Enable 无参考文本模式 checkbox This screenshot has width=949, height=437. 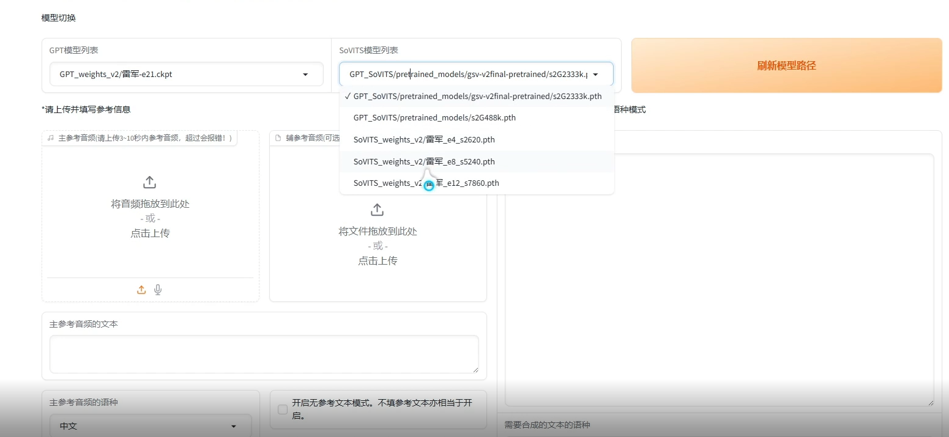(x=282, y=409)
